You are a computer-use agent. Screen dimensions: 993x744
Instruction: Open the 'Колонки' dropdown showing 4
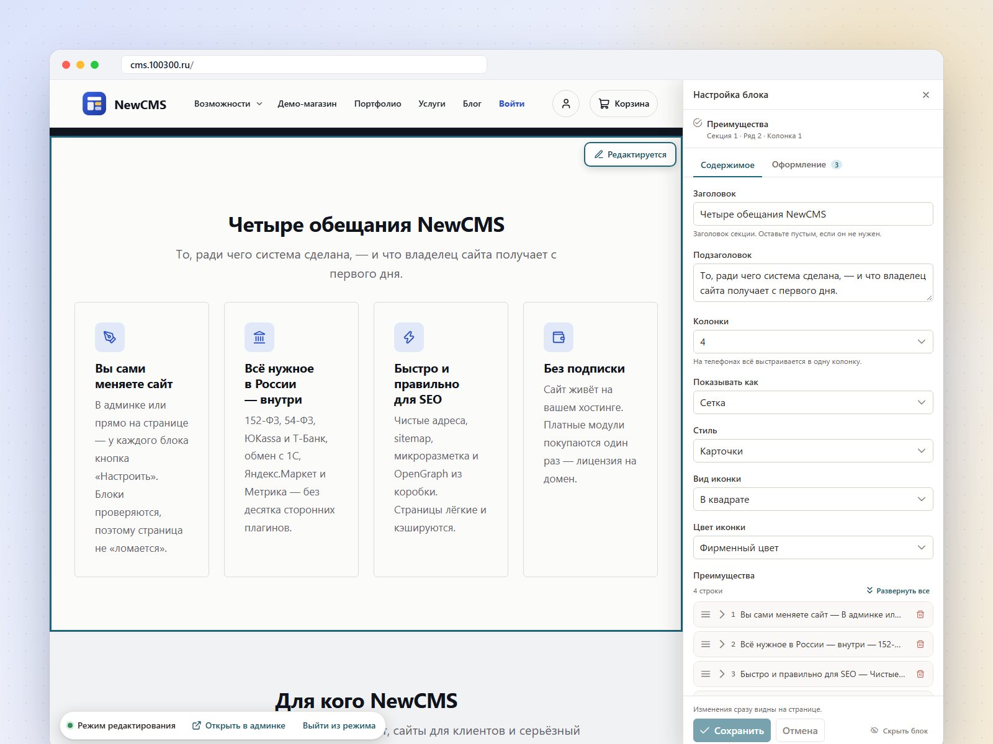point(813,342)
